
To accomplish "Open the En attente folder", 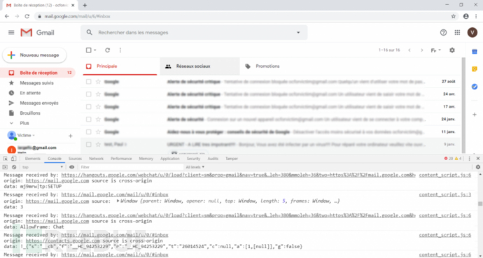I will tap(30, 93).
